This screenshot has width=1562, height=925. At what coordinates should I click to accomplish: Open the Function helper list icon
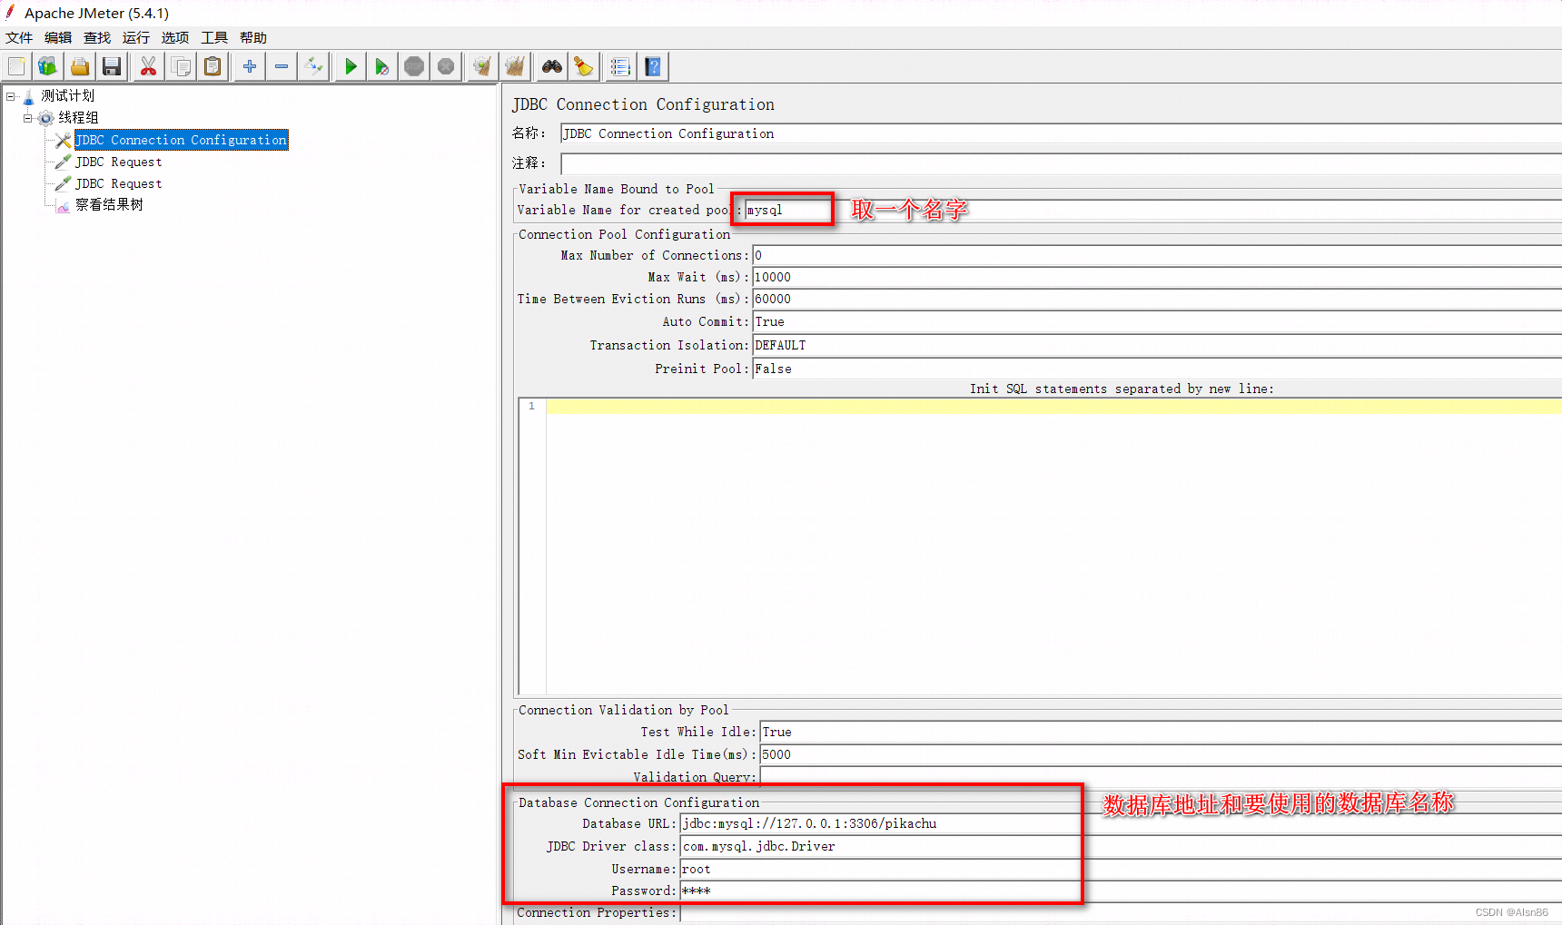(x=621, y=66)
